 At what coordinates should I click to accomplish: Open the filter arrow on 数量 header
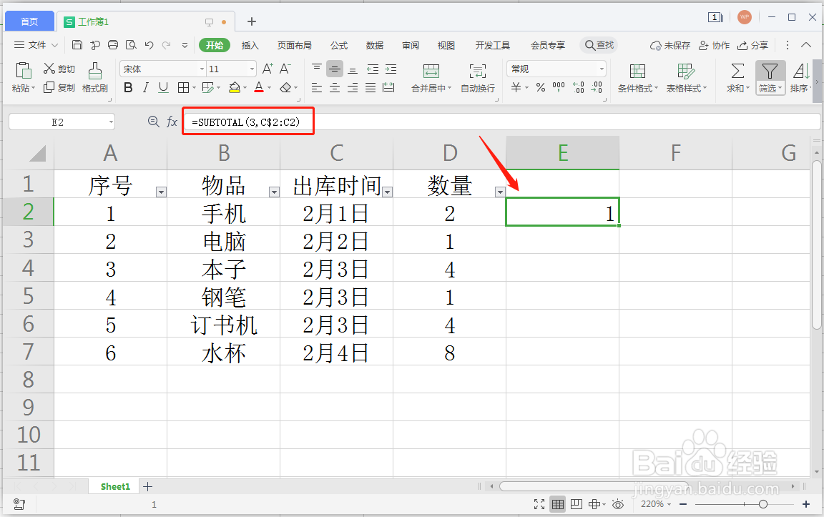(499, 192)
